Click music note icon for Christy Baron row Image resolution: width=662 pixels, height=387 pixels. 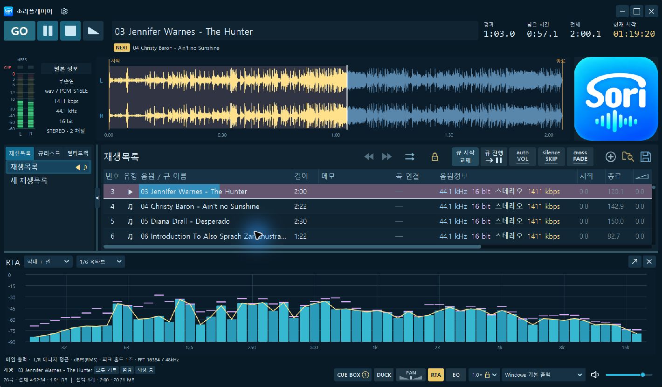point(131,207)
